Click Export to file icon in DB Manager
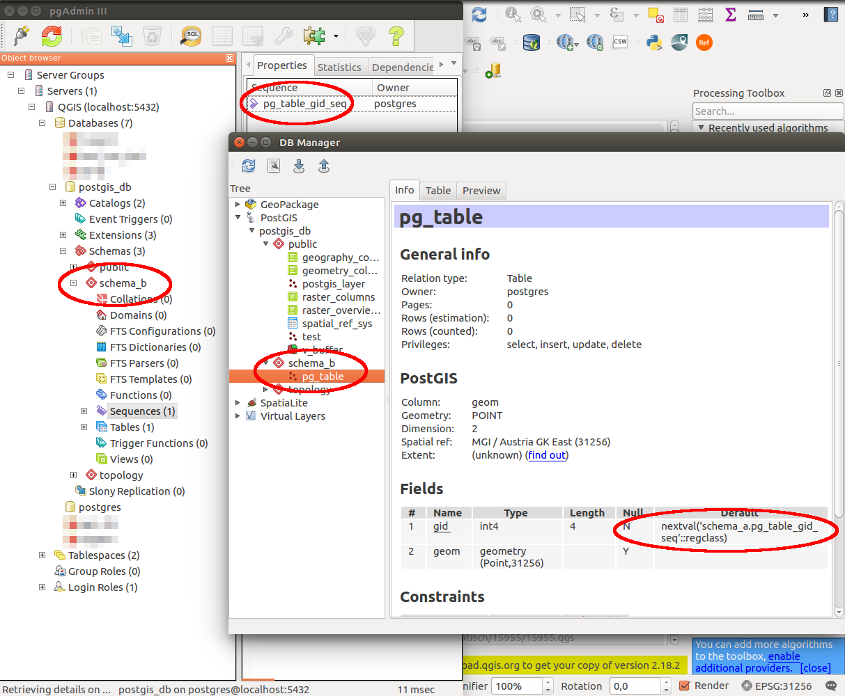The height and width of the screenshot is (696, 845). coord(324,166)
